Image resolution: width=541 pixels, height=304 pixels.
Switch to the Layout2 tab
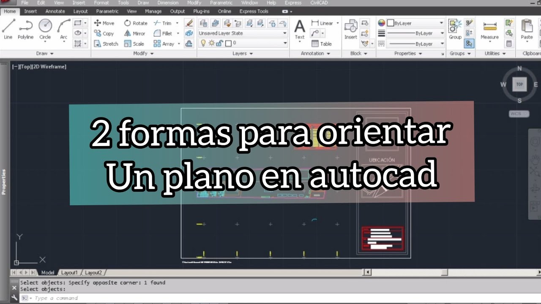pos(93,273)
